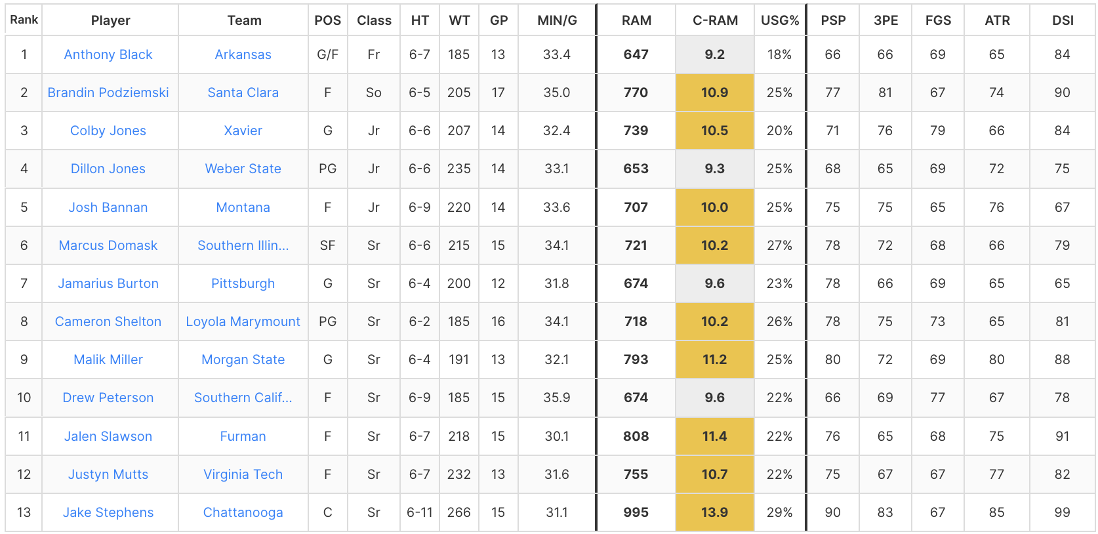The image size is (1098, 534).
Task: Select the yellow 11.4 C-RAM cell
Action: pyautogui.click(x=715, y=436)
